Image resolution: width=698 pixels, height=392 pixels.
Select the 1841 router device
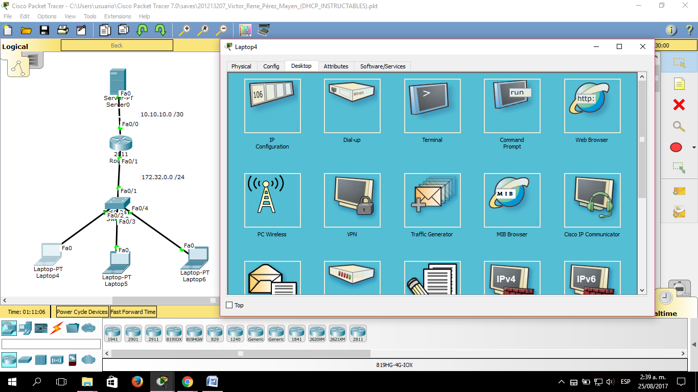(x=296, y=333)
